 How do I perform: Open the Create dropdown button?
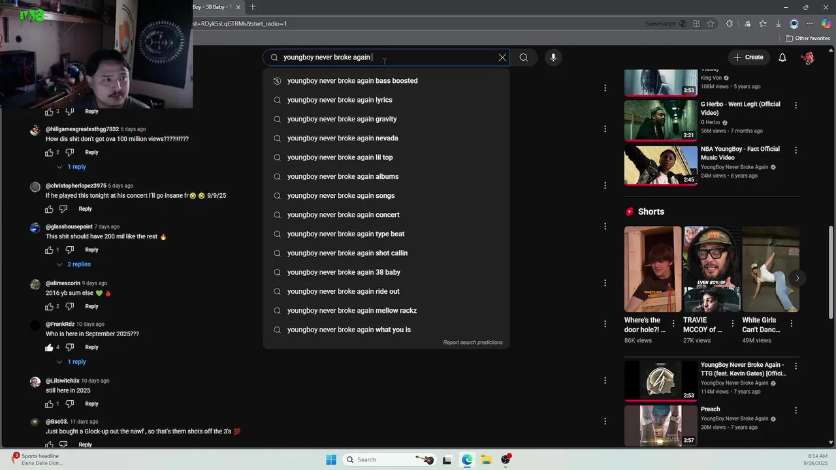pos(748,57)
